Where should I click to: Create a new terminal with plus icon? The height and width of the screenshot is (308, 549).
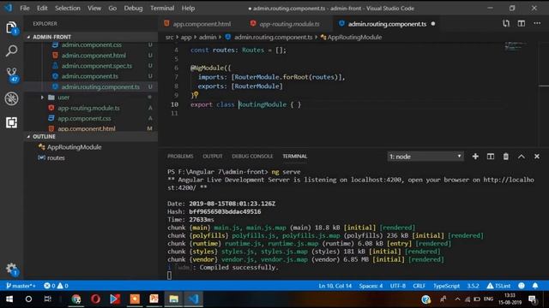[475, 157]
